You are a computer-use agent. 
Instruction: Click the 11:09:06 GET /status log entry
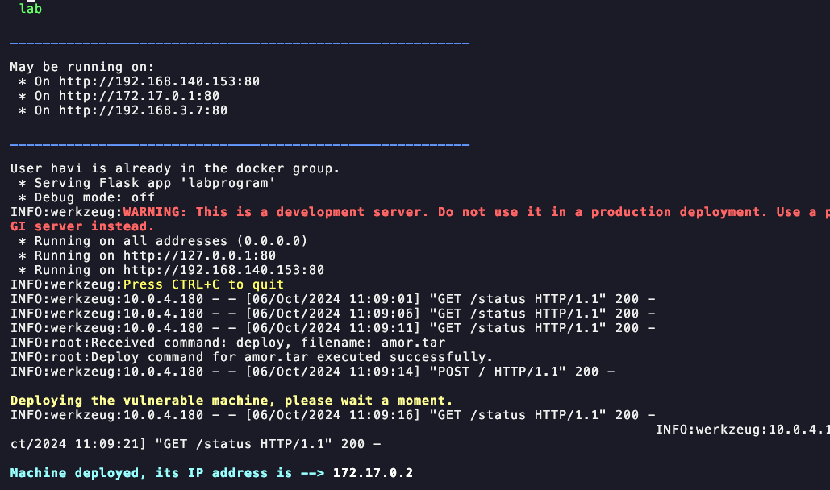[332, 314]
